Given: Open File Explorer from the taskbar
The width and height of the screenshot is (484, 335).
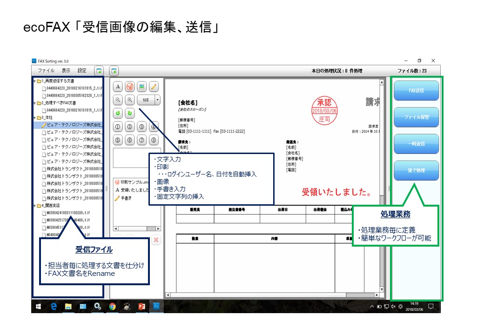Looking at the screenshot, I should tap(68, 306).
